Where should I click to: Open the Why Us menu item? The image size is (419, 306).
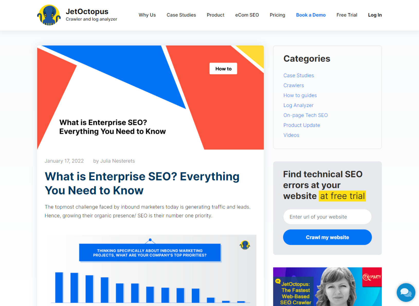click(147, 15)
